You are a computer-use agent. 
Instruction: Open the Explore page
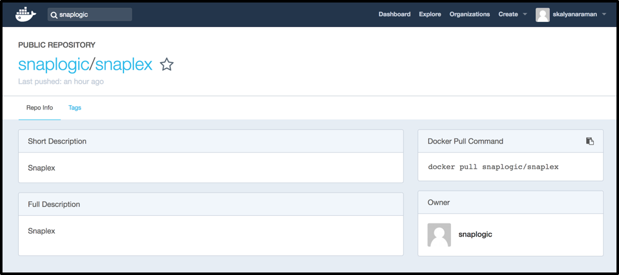click(430, 14)
